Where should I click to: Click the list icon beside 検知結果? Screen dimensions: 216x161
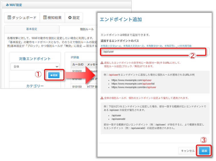[45, 18]
